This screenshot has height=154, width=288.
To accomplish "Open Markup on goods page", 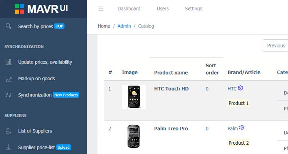I will 37,79.
